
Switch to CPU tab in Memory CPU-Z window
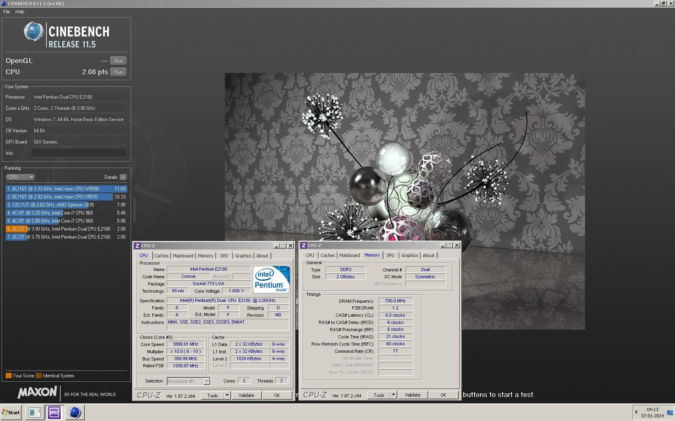310,255
